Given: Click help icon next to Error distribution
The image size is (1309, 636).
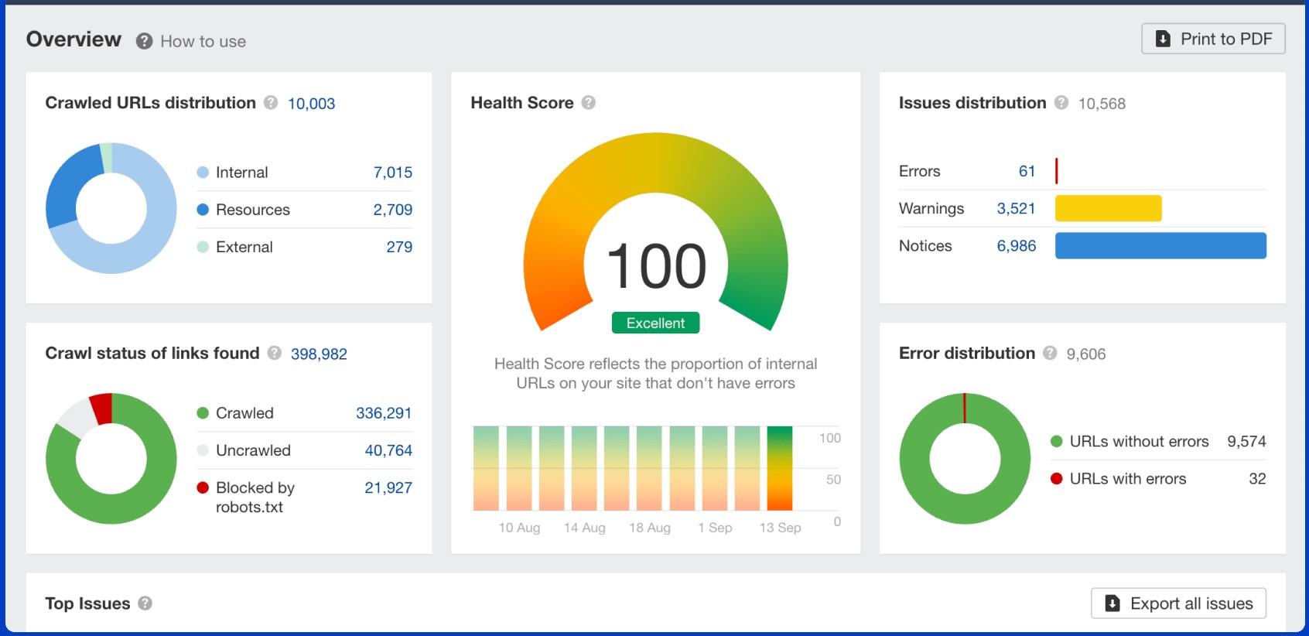Looking at the screenshot, I should (x=1050, y=353).
